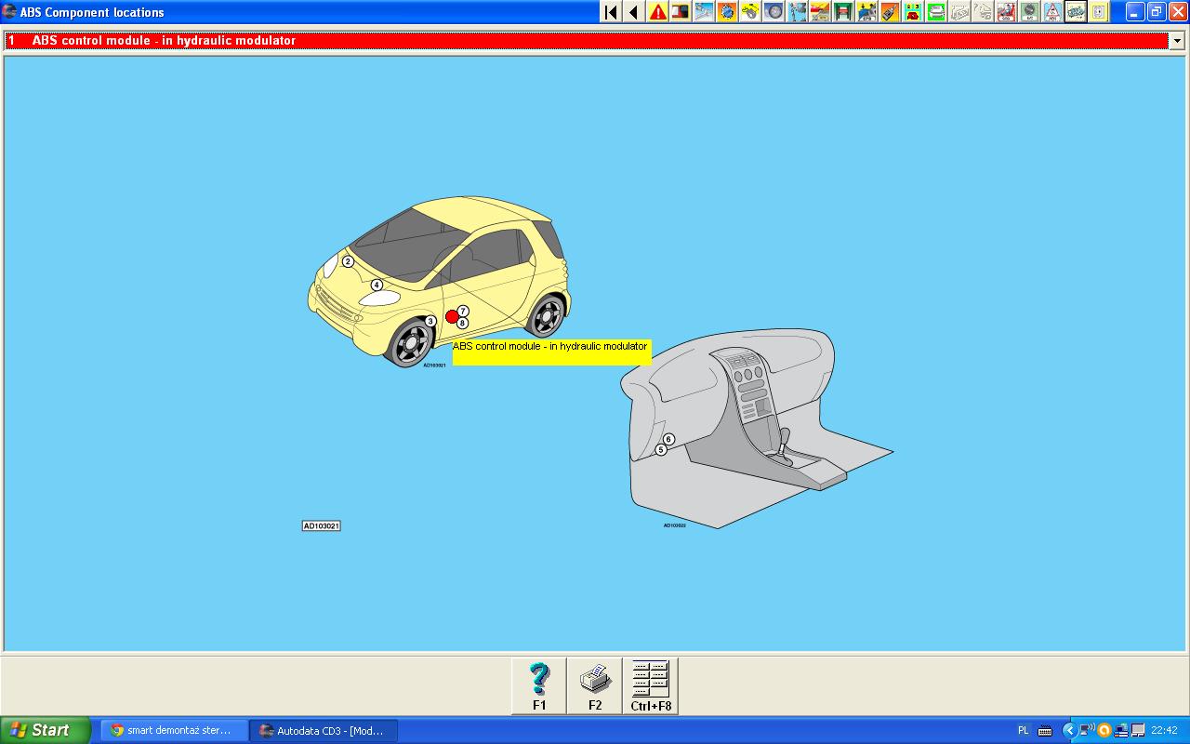
Task: Go to first page using skip-back arrow
Action: [611, 12]
